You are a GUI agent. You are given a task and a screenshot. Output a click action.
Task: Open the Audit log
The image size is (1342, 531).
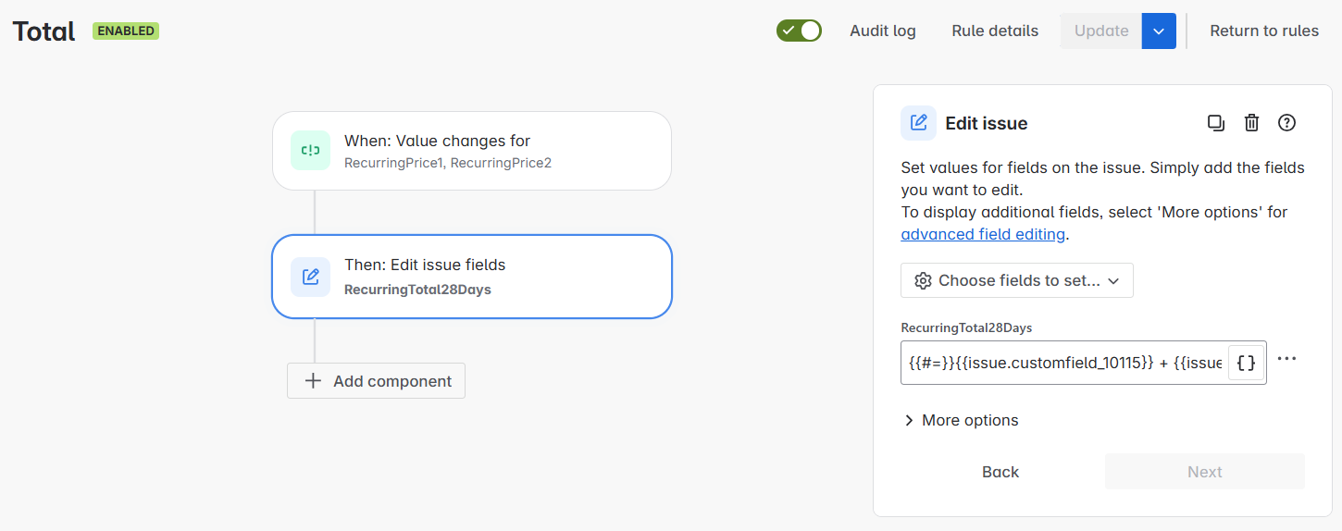(883, 31)
